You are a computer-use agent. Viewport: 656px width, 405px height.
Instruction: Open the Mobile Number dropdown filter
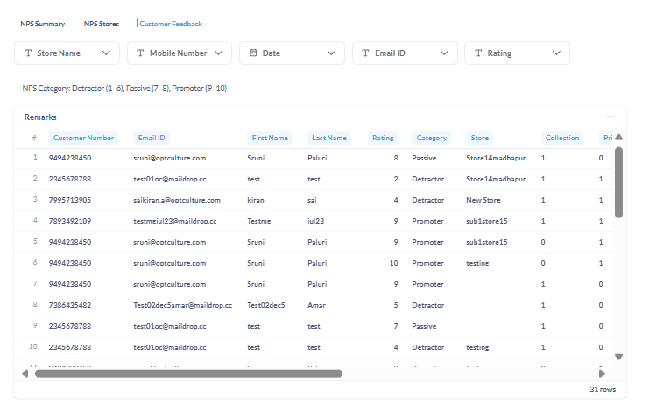(219, 53)
